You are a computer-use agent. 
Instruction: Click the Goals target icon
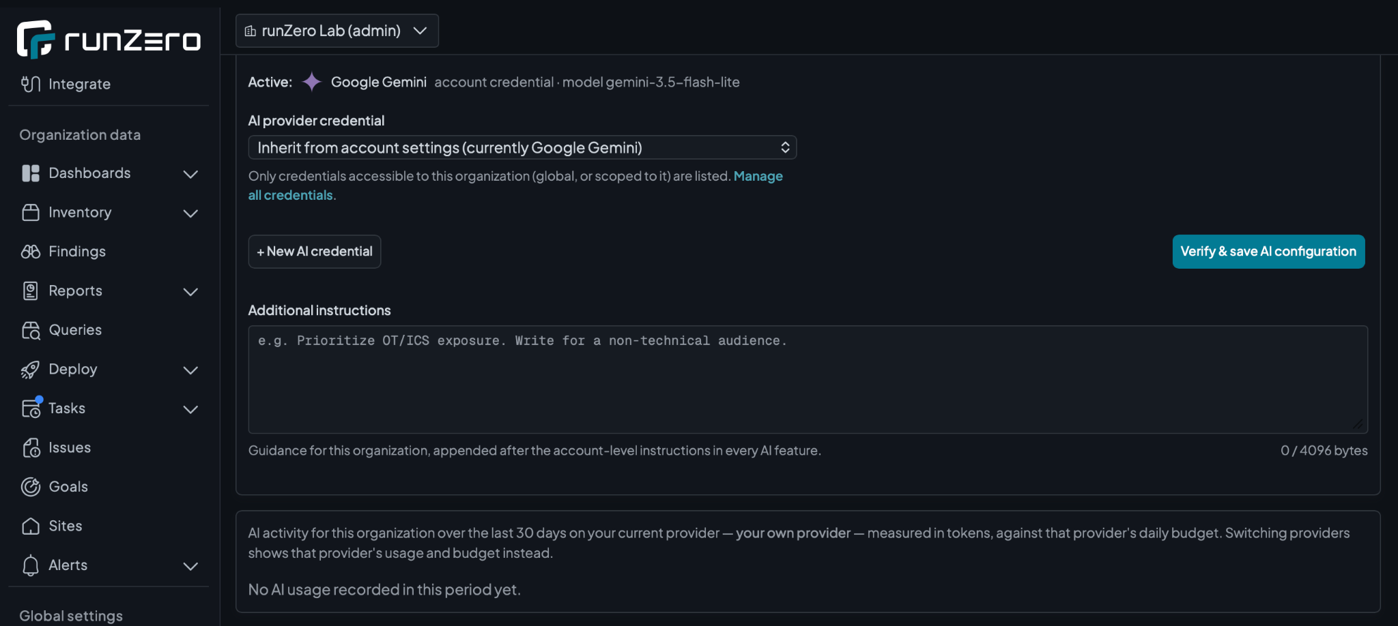pos(31,487)
